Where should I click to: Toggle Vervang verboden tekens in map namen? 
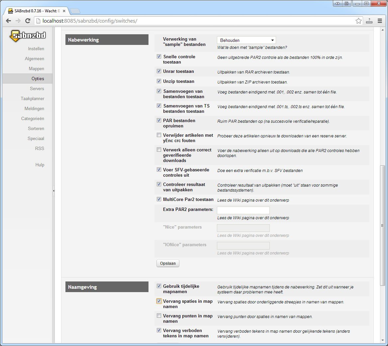(x=159, y=330)
